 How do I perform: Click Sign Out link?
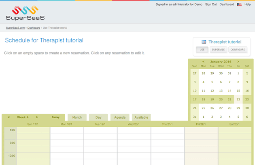(x=211, y=4)
